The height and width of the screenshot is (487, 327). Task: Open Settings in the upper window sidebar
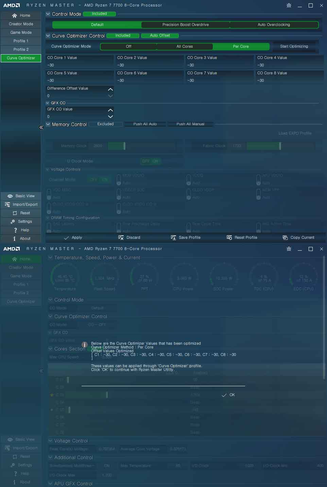(21, 222)
